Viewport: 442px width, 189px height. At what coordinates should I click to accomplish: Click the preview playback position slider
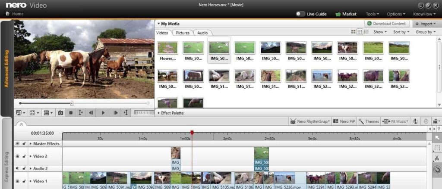[84, 103]
